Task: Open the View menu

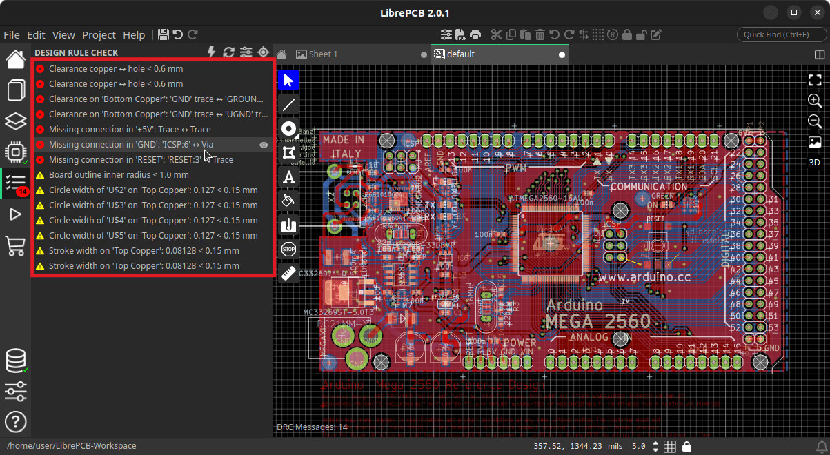Action: tap(63, 35)
